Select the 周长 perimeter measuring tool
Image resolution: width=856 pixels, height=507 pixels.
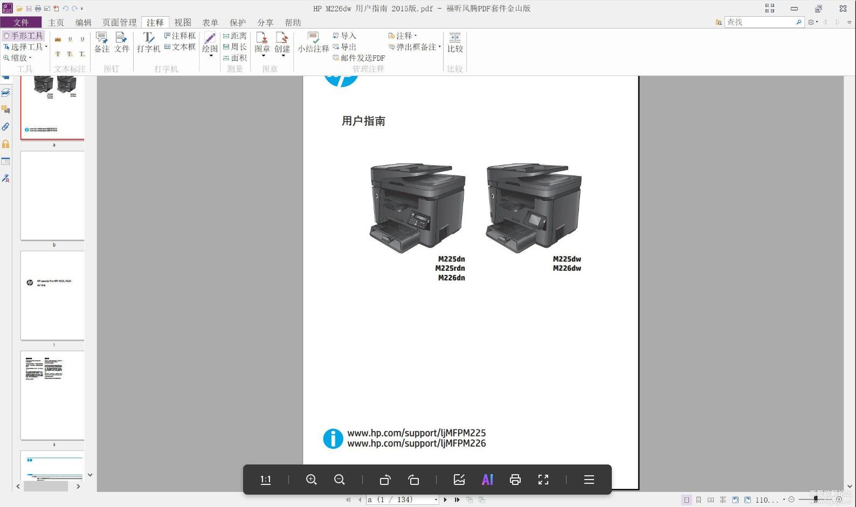click(235, 47)
